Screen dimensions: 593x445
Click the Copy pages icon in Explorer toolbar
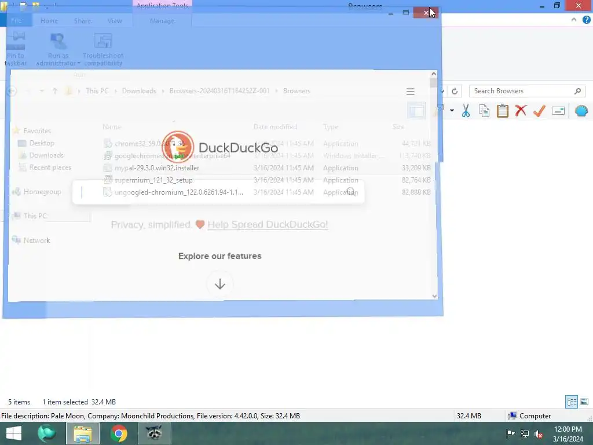pyautogui.click(x=484, y=111)
